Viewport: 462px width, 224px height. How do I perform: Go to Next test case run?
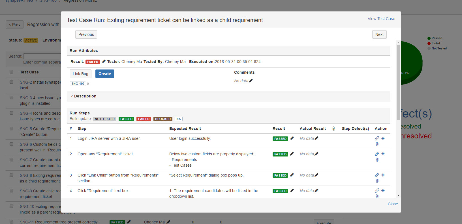(x=379, y=34)
